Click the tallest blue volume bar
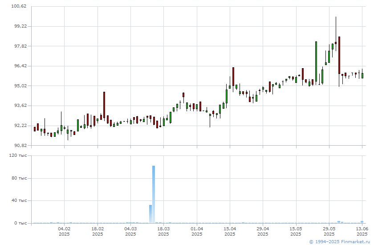The height and width of the screenshot is (245, 374). point(154,194)
